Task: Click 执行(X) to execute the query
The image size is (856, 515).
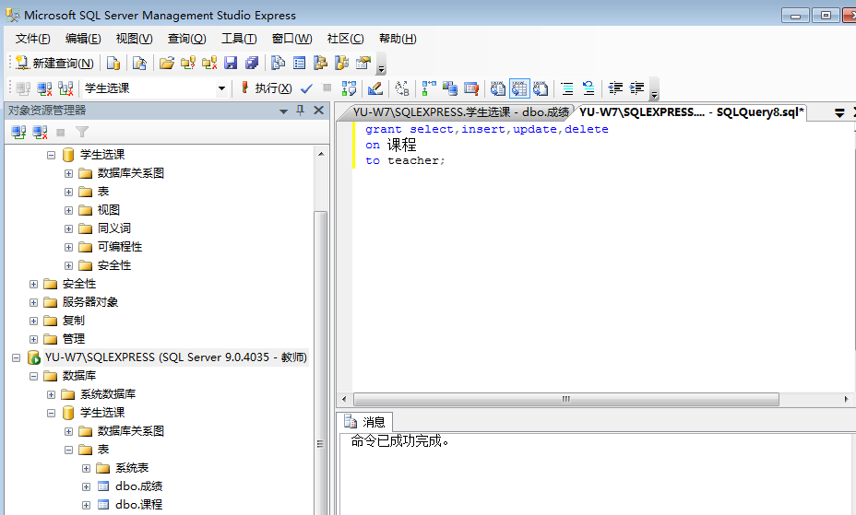Action: pyautogui.click(x=267, y=88)
